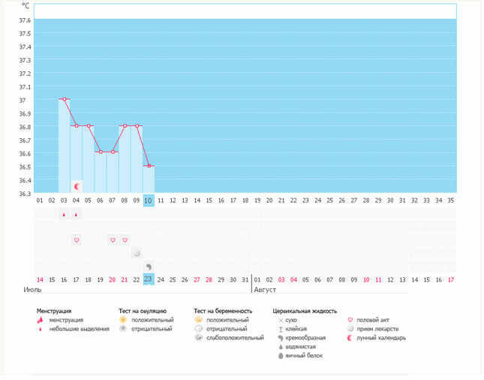Select the heart icon under cycle day 07
484x380 pixels.
point(113,240)
